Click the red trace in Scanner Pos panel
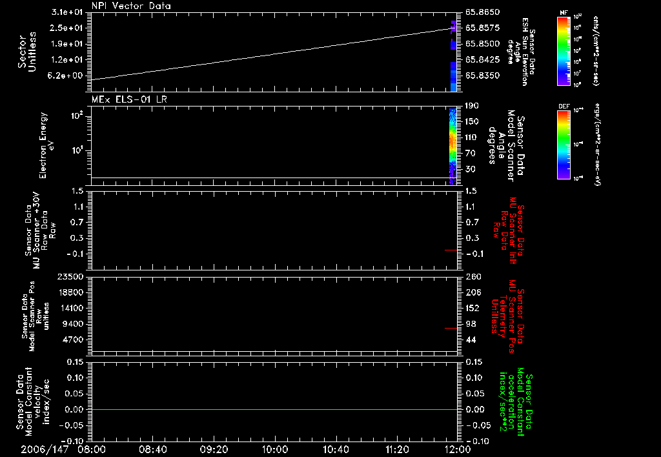661x457 pixels. click(451, 328)
